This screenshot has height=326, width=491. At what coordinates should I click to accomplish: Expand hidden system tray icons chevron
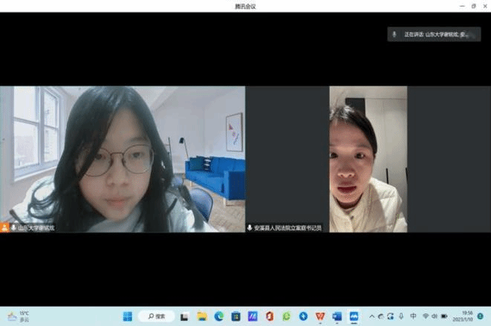(x=372, y=316)
